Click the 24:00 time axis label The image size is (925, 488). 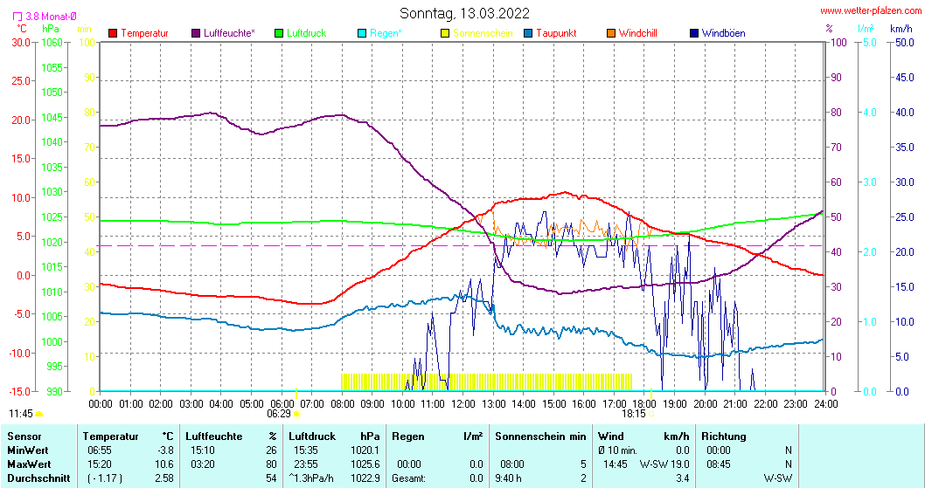tap(825, 403)
